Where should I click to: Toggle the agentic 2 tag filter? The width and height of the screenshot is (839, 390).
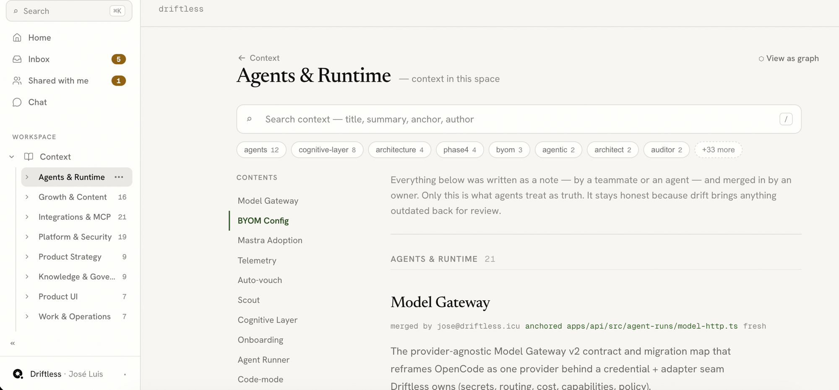pyautogui.click(x=558, y=150)
